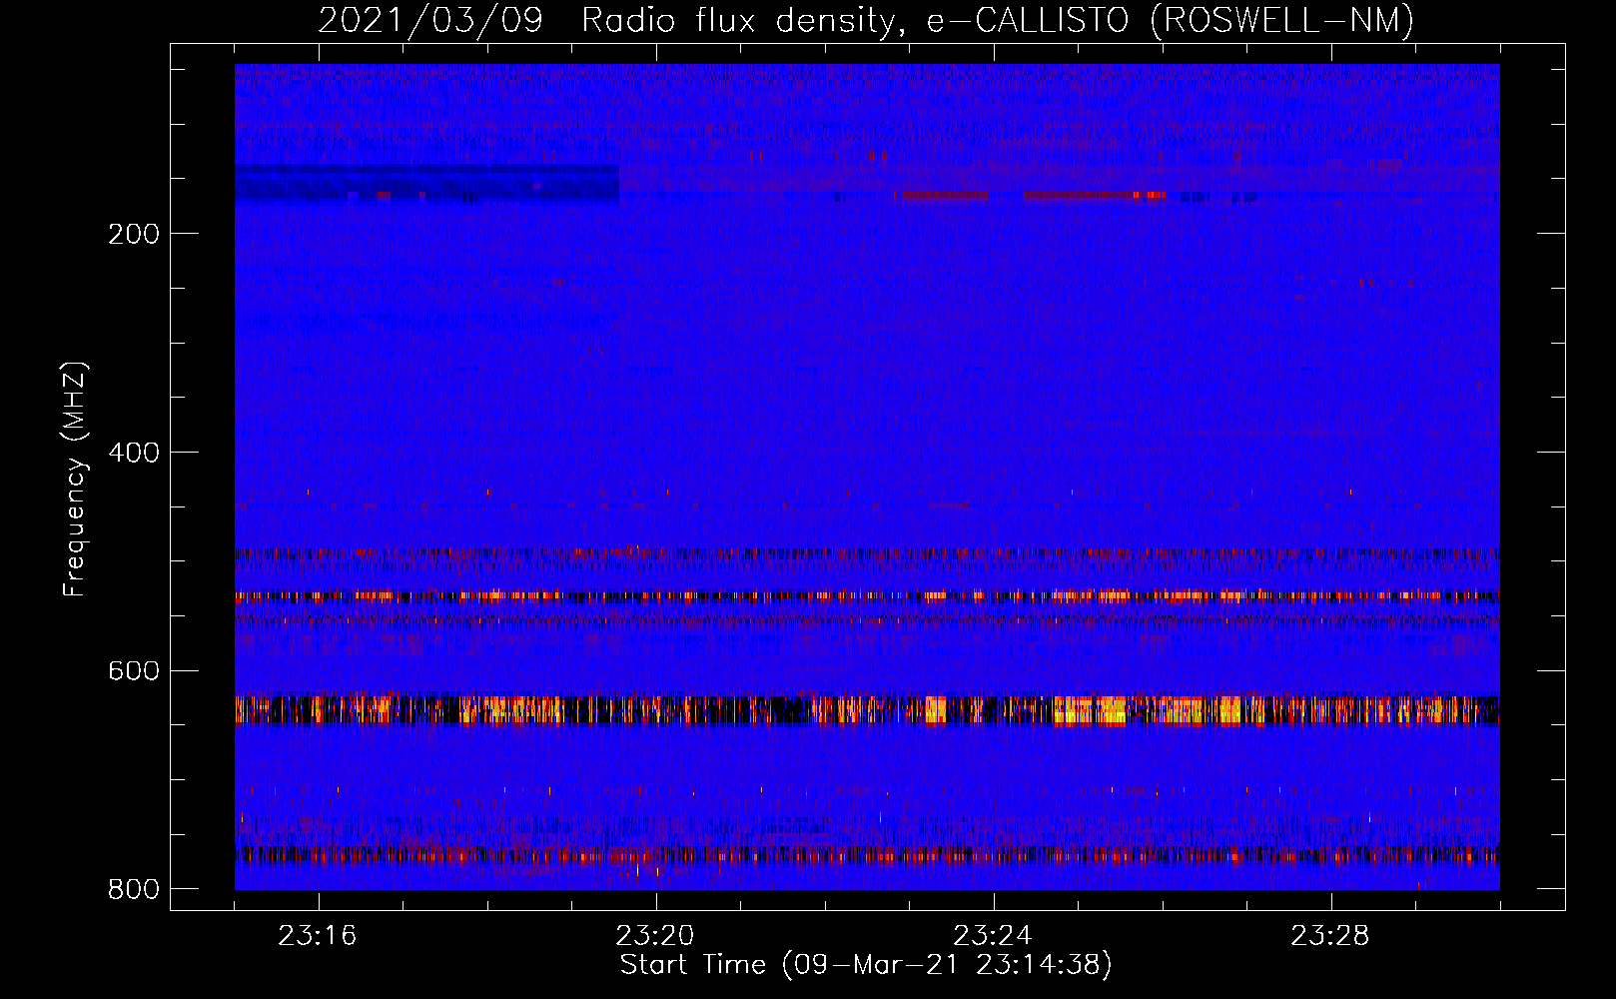Click the 23:20 time tick label
Screen dimensions: 1616x999
tap(655, 936)
